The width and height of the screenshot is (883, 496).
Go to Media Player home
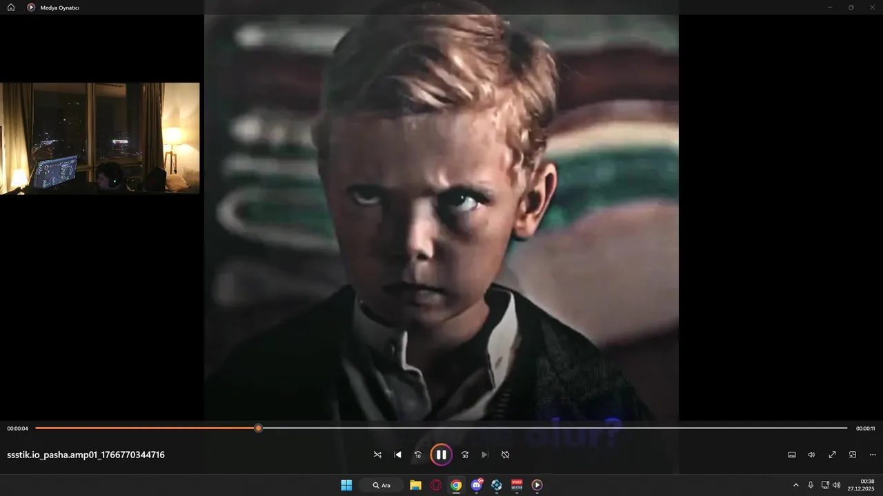[11, 8]
